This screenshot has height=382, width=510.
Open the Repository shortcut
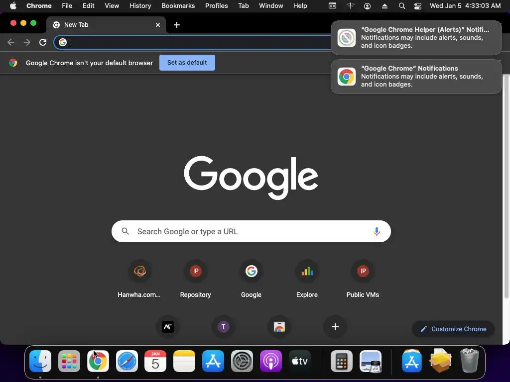[x=195, y=280]
